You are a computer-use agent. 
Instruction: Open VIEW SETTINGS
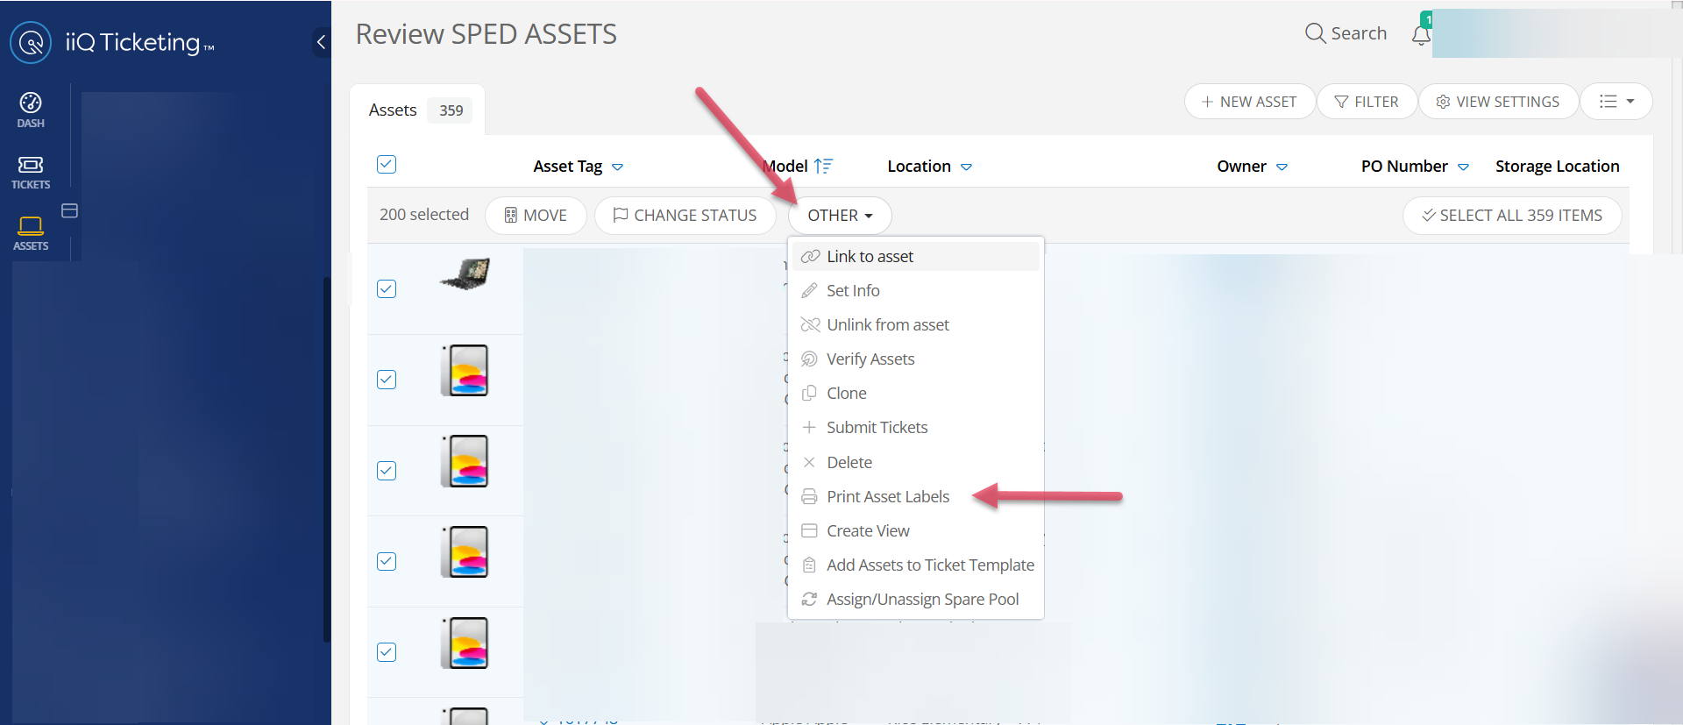pos(1498,102)
